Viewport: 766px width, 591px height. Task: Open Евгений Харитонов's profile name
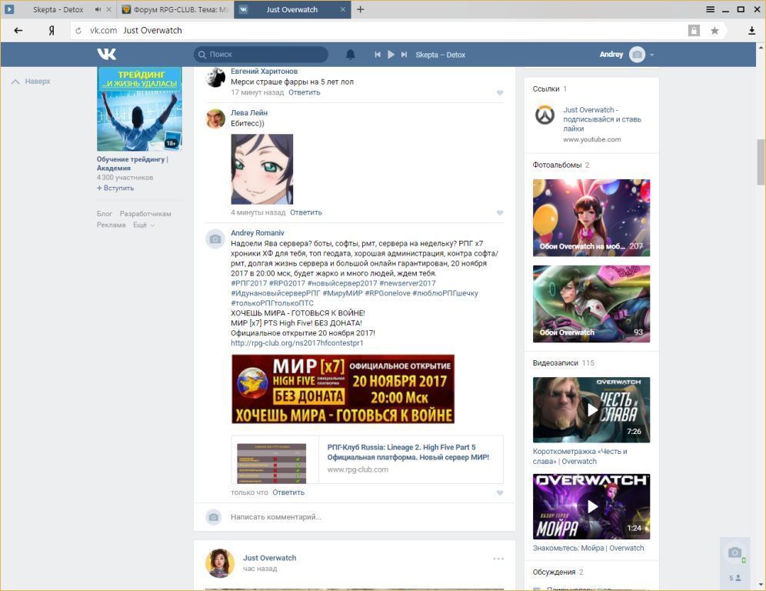pyautogui.click(x=264, y=72)
